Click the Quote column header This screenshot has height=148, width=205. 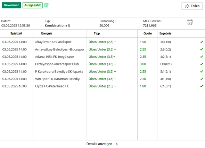[148, 33]
